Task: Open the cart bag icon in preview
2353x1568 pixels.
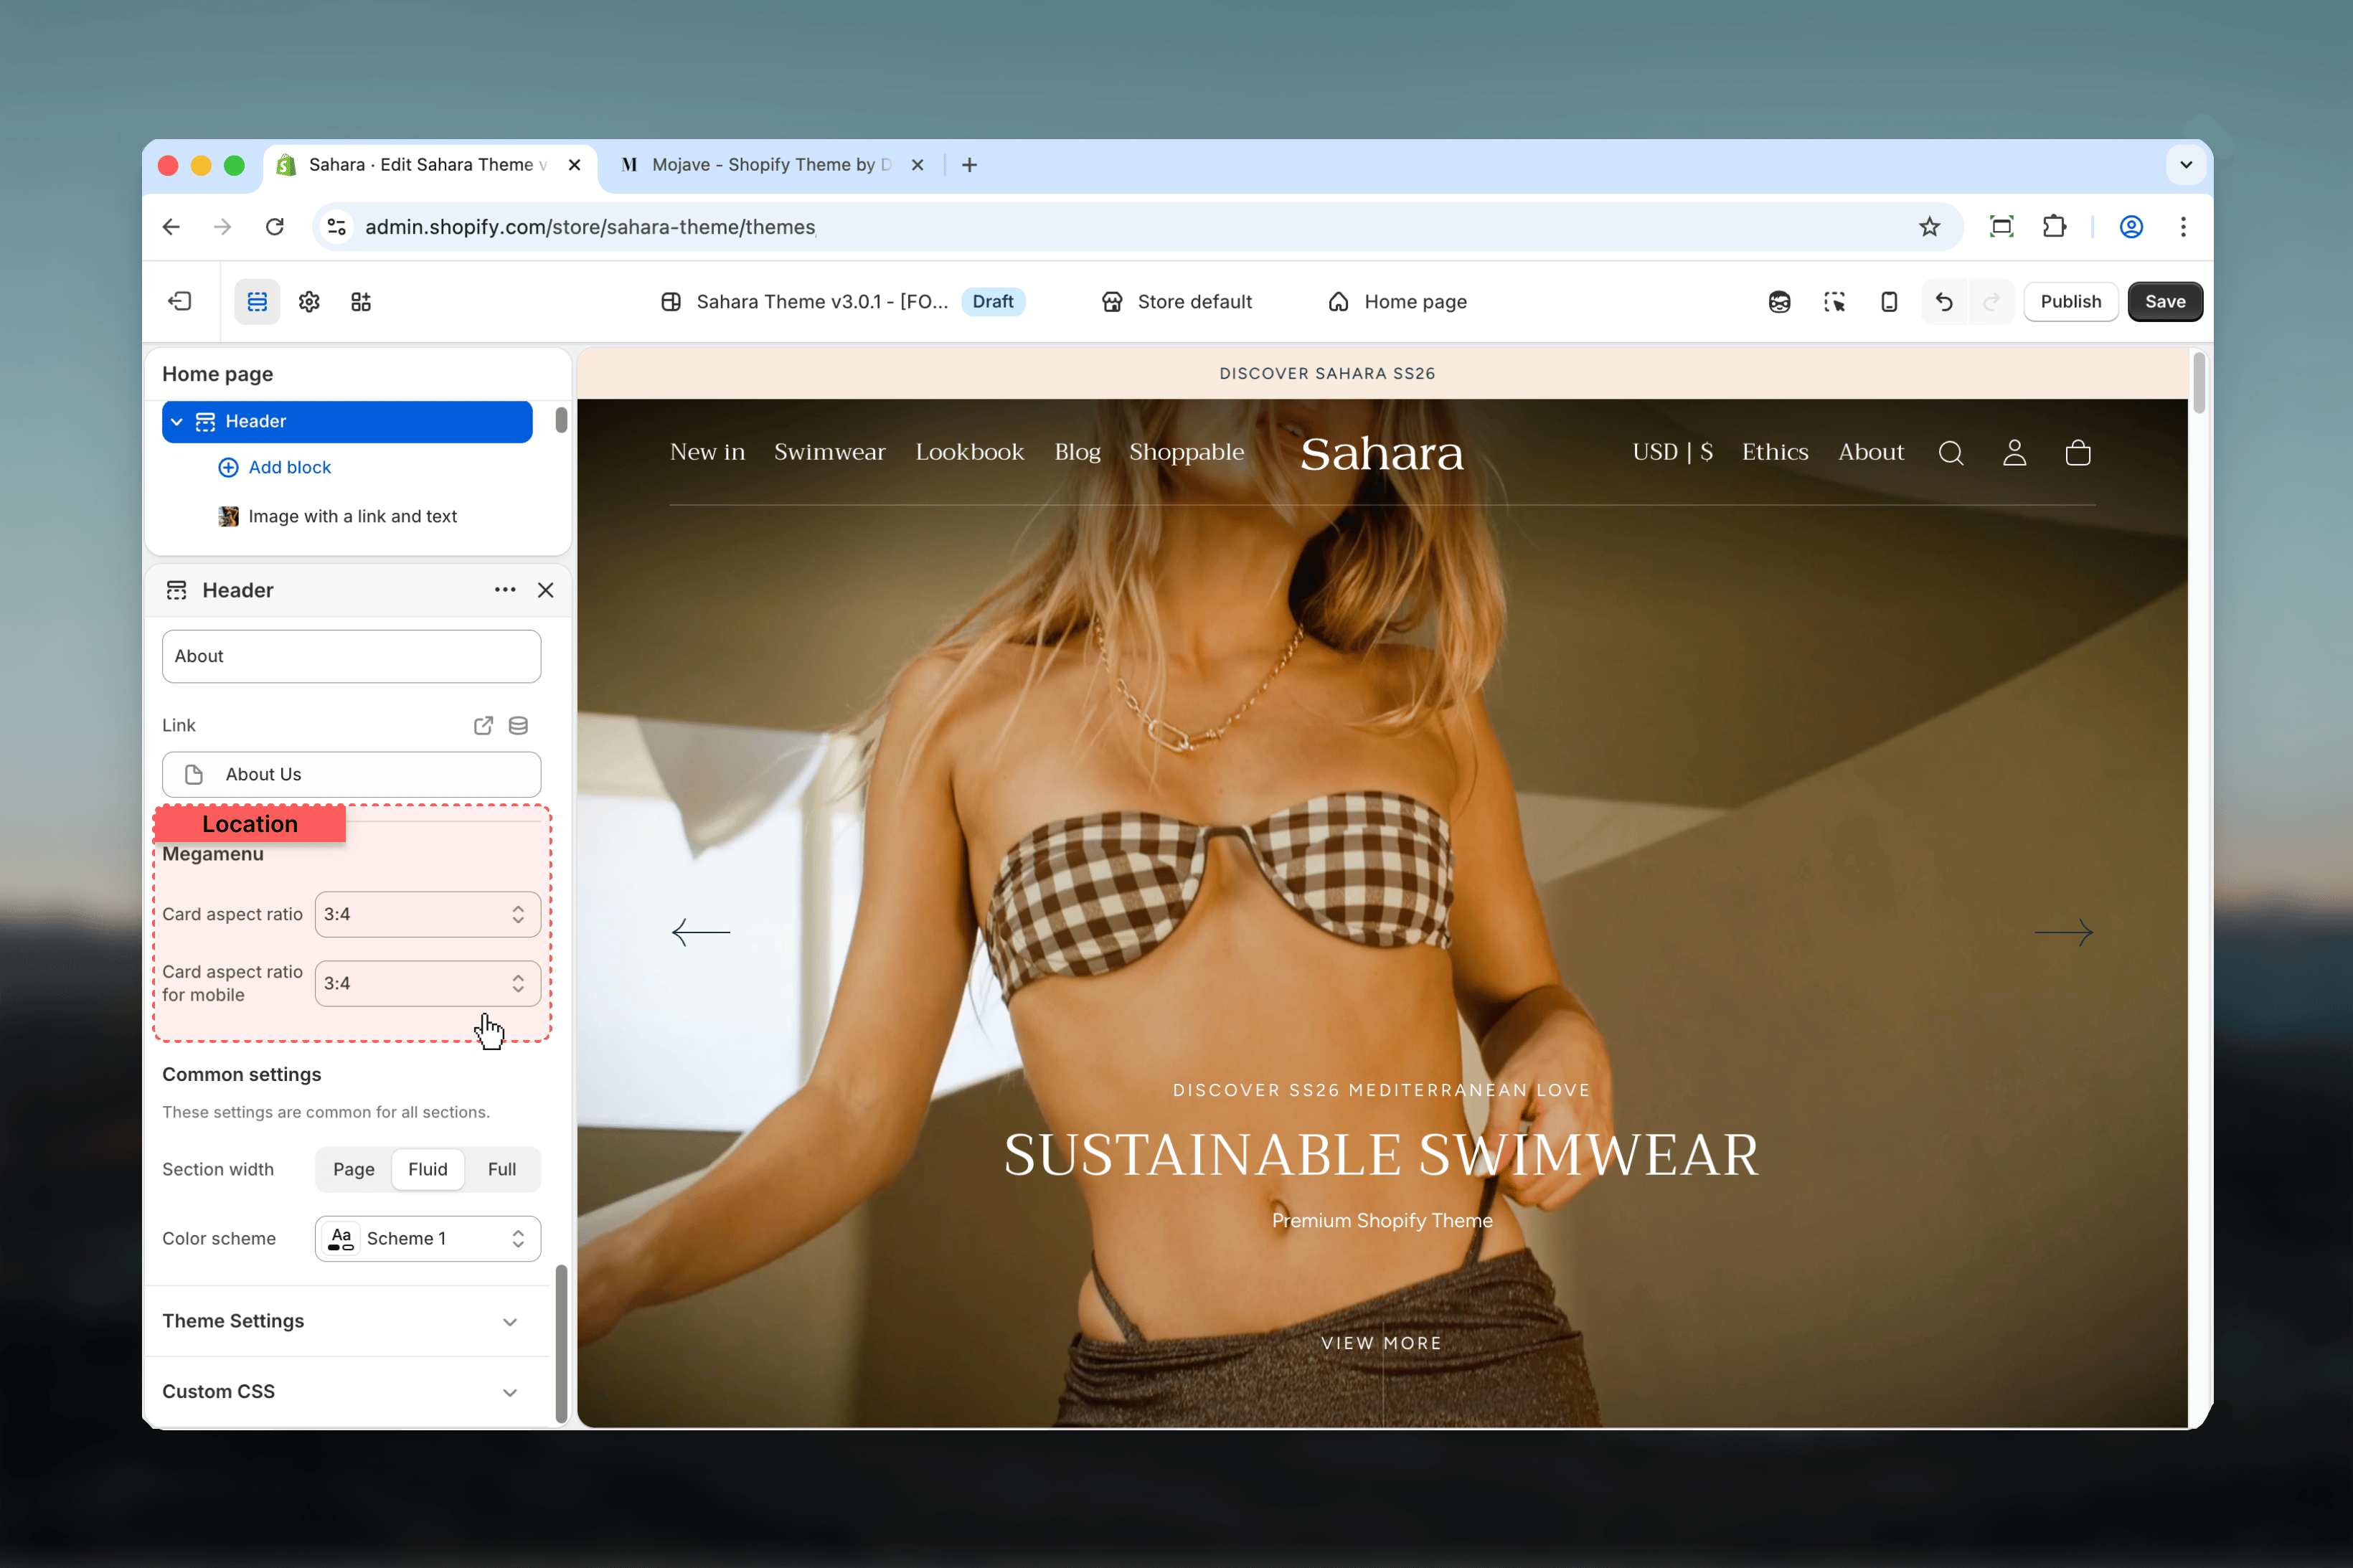Action: 2078,453
